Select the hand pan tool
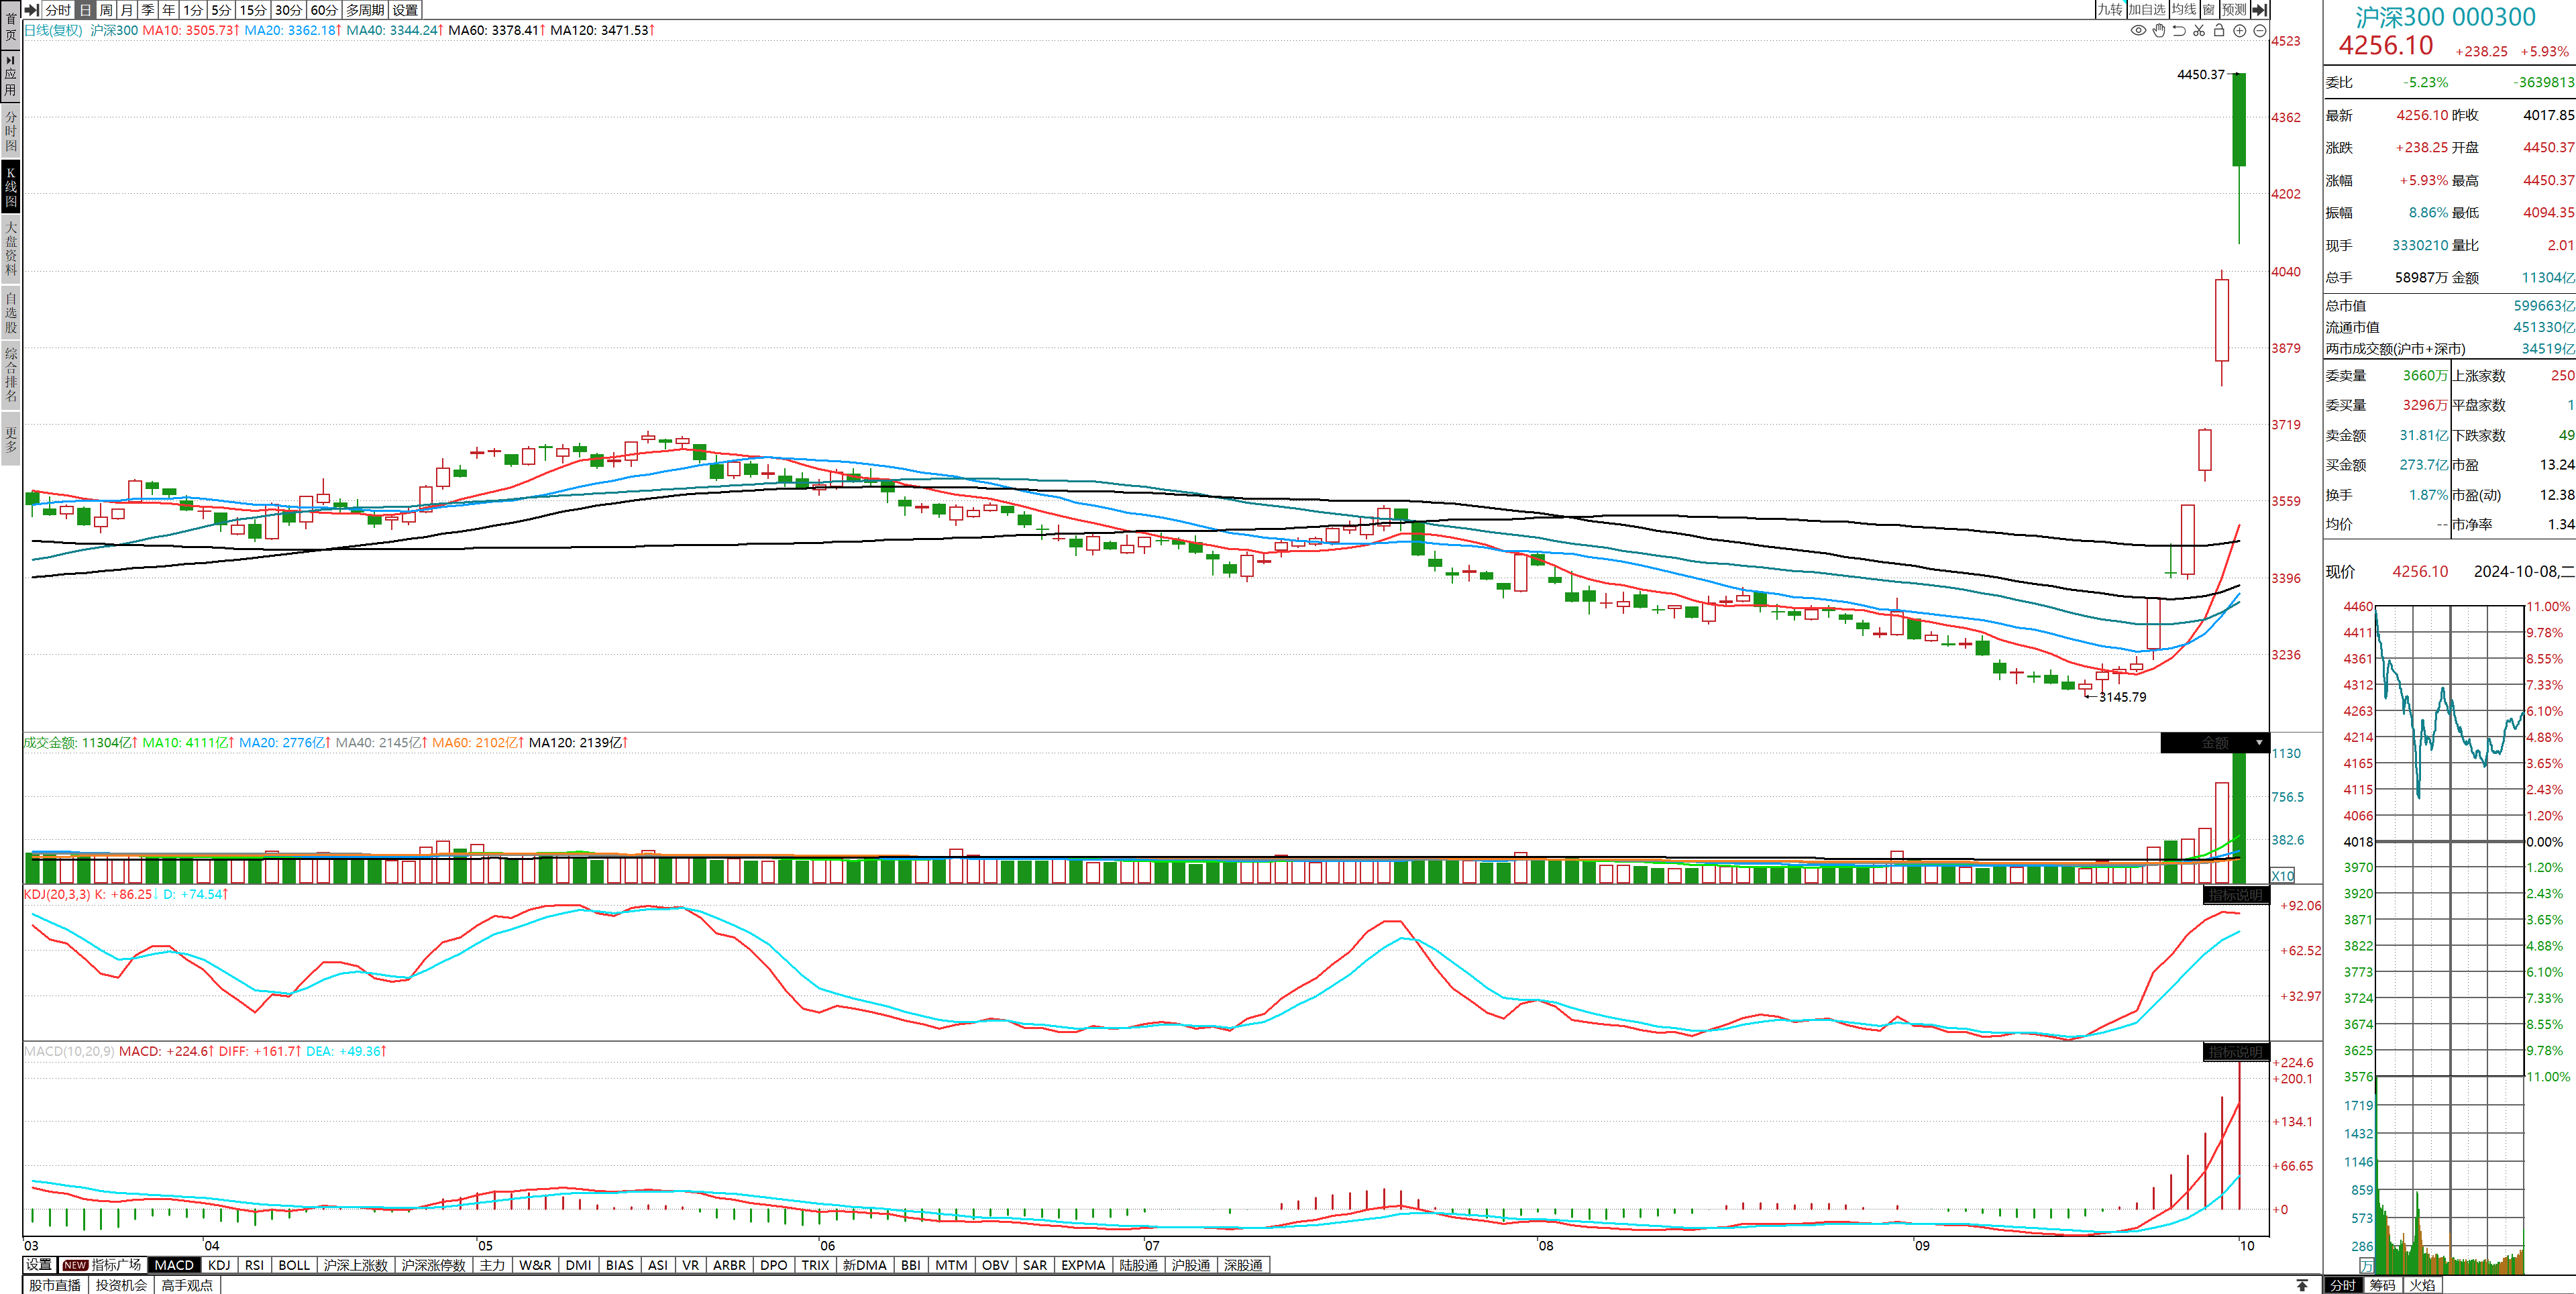The height and width of the screenshot is (1294, 2576). tap(2159, 30)
